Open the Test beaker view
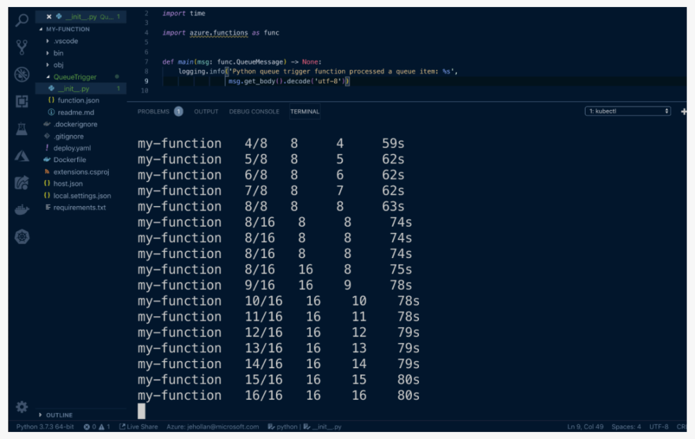This screenshot has height=439, width=695. [x=22, y=129]
